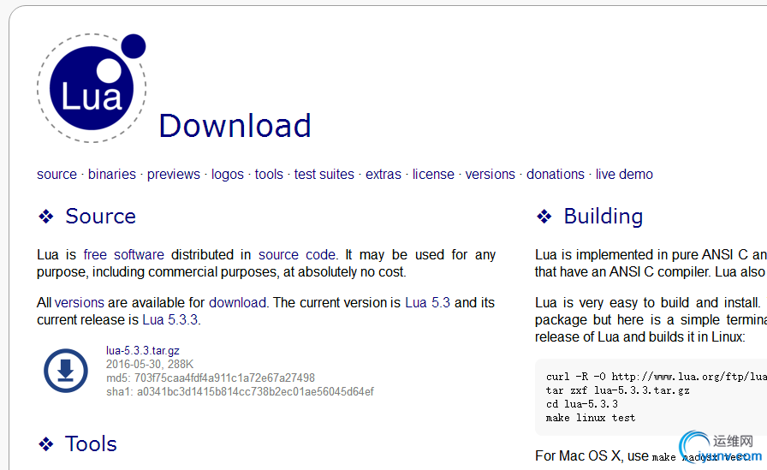Follow the 'source code' link
The height and width of the screenshot is (470, 767).
coord(297,255)
